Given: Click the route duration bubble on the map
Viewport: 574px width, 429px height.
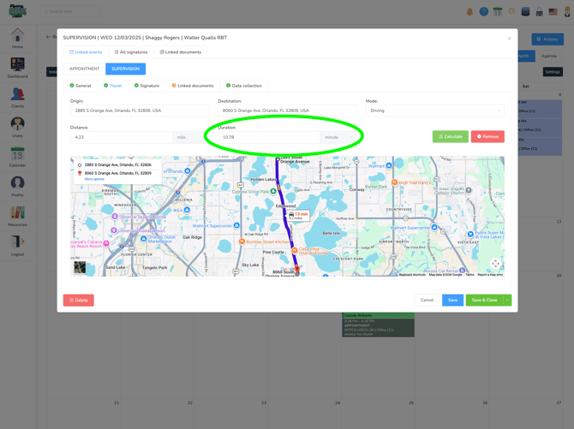Looking at the screenshot, I should point(298,216).
